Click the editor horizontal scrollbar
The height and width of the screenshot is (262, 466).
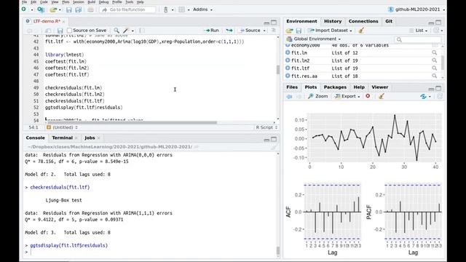point(132,122)
